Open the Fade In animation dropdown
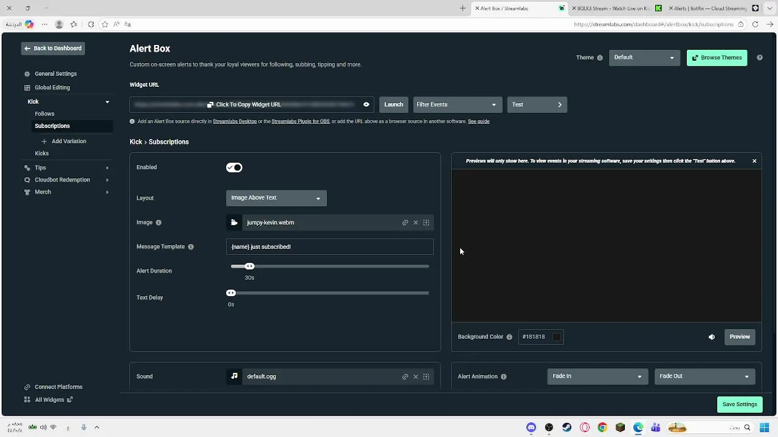778x437 pixels. [597, 376]
